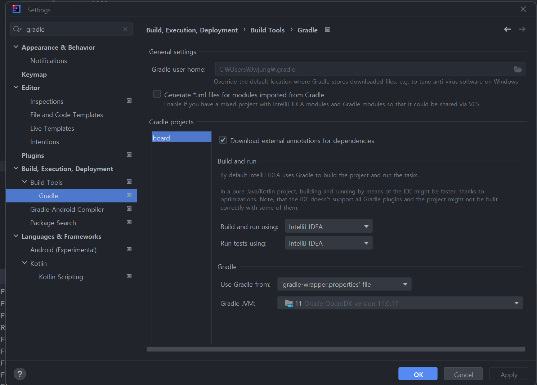The image size is (537, 385).
Task: Open File and Code Templates
Action: pos(67,115)
